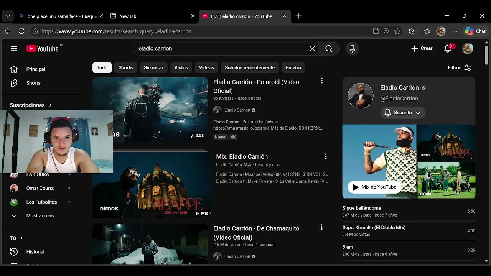Viewport: 491px width, 276px height.
Task: Open the Eladio Carrion channel card avatar
Action: coord(361,95)
